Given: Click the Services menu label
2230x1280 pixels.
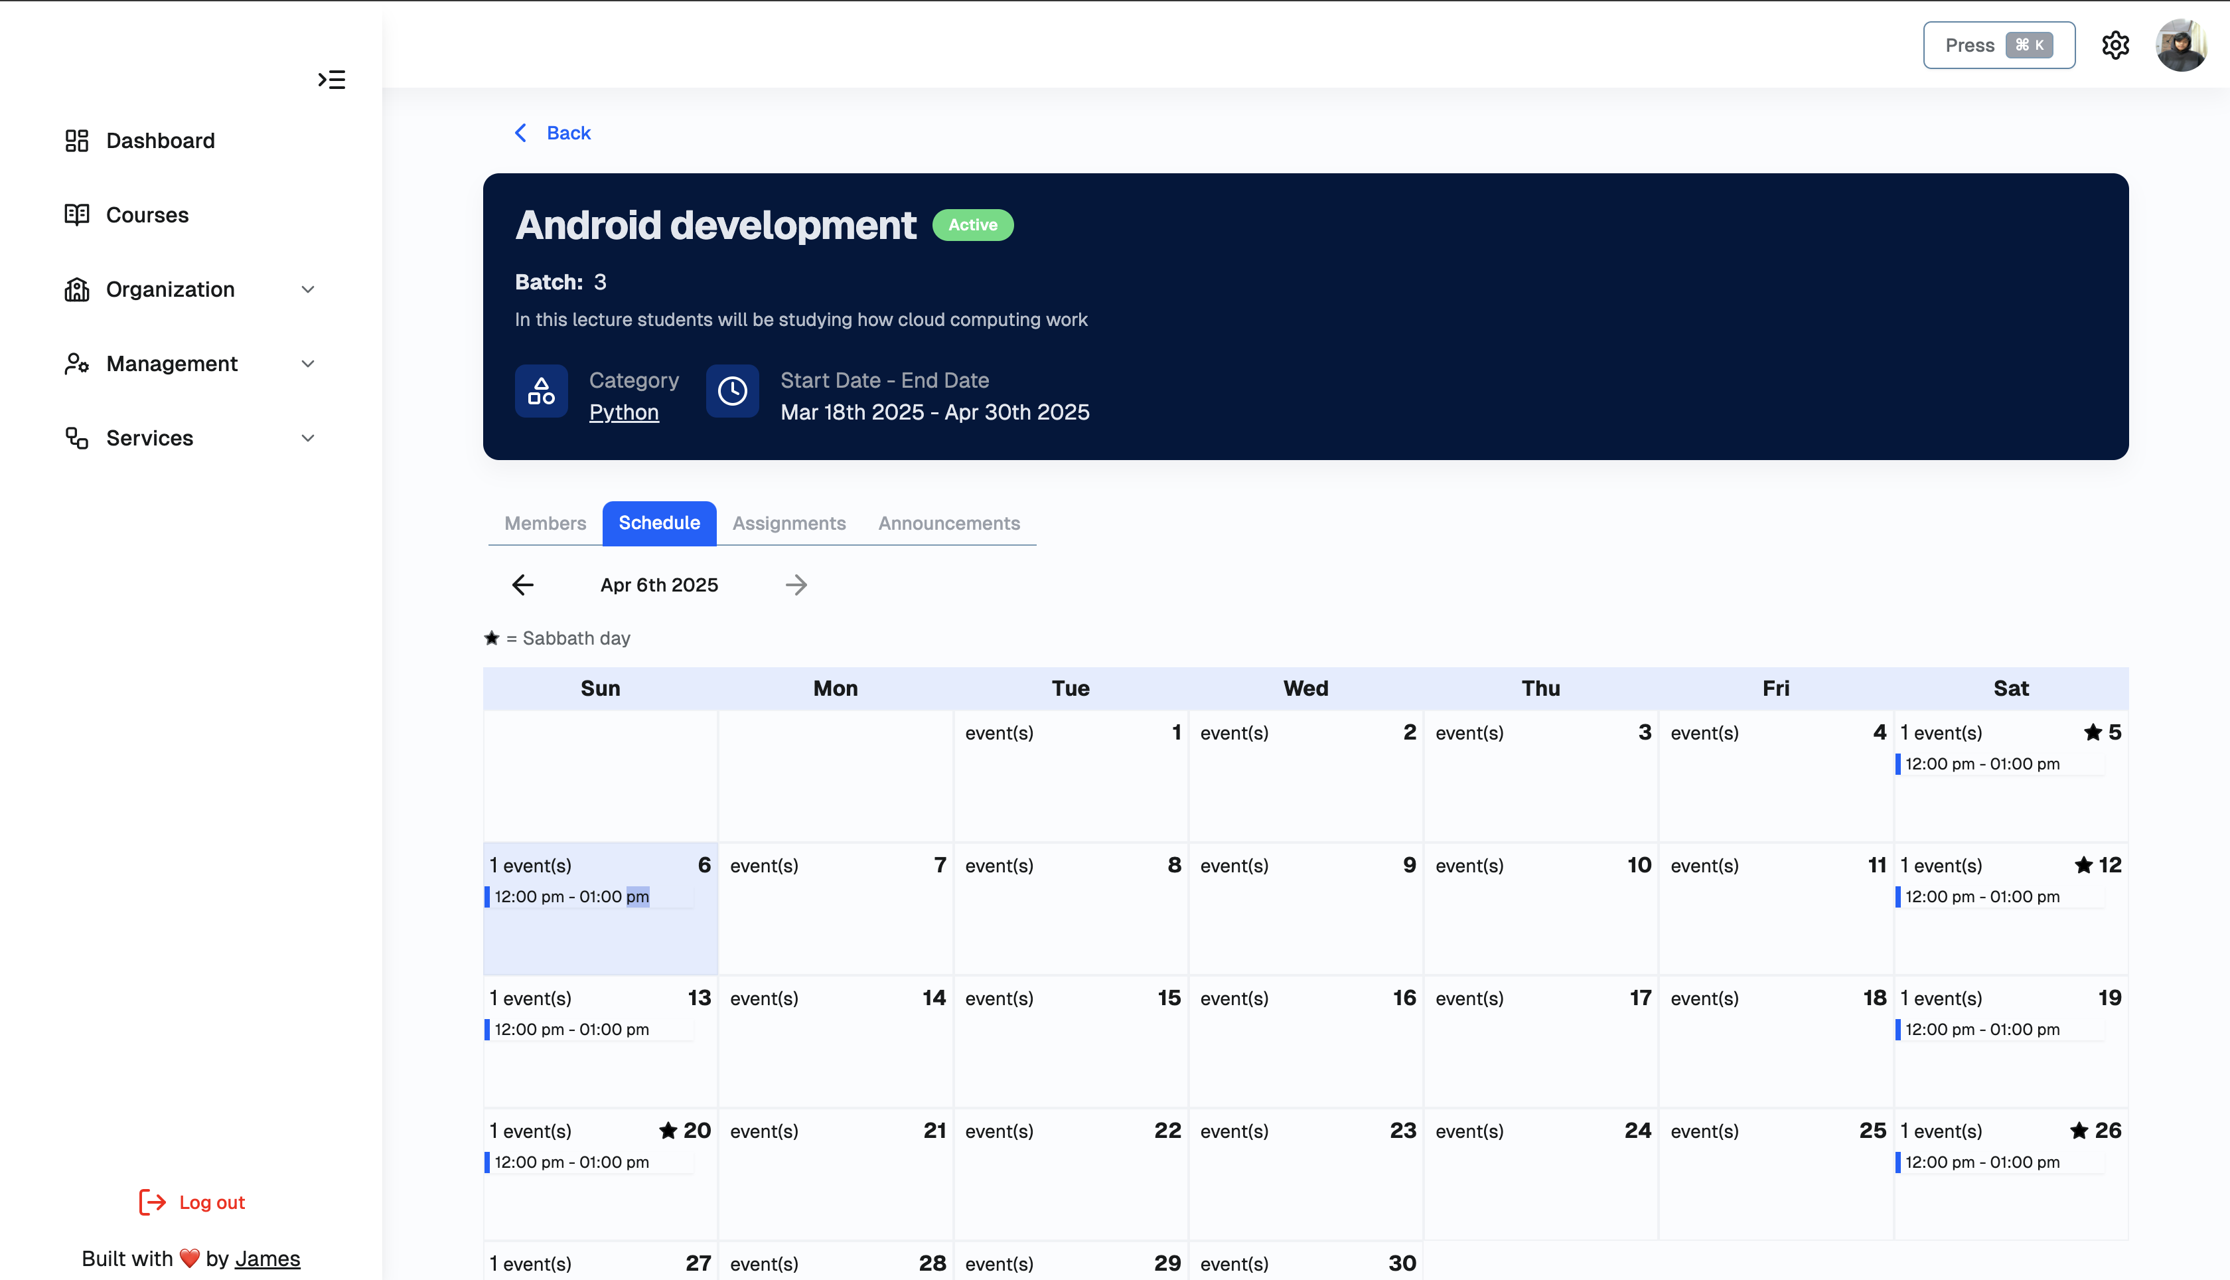Looking at the screenshot, I should (x=149, y=438).
